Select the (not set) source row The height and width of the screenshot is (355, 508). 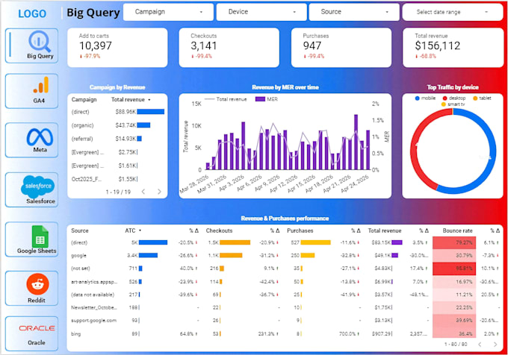[x=285, y=268]
